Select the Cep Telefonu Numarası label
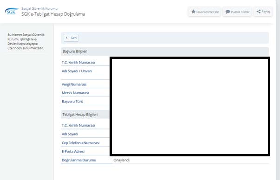Image resolution: width=280 pixels, height=180 pixels. [x=80, y=143]
